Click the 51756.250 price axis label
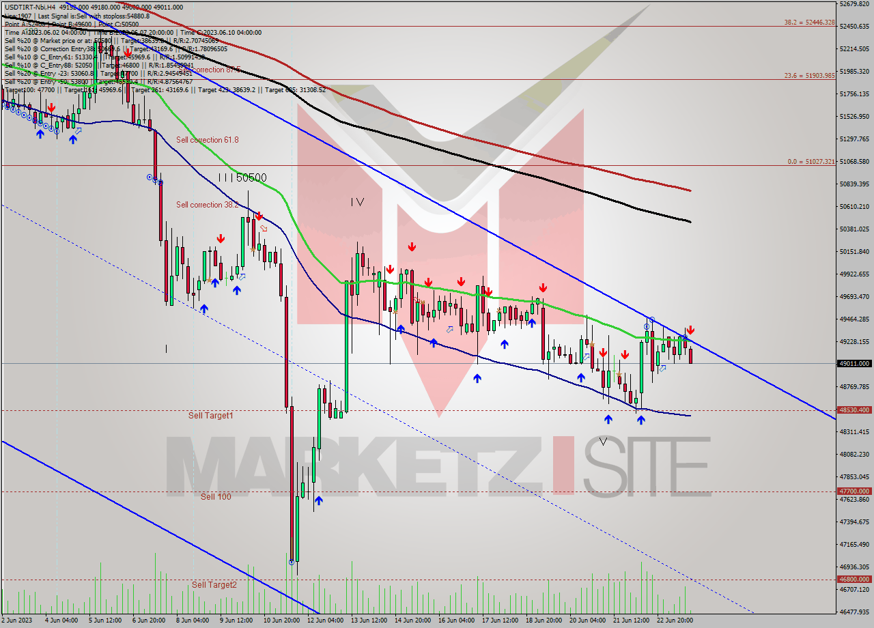 click(x=854, y=94)
